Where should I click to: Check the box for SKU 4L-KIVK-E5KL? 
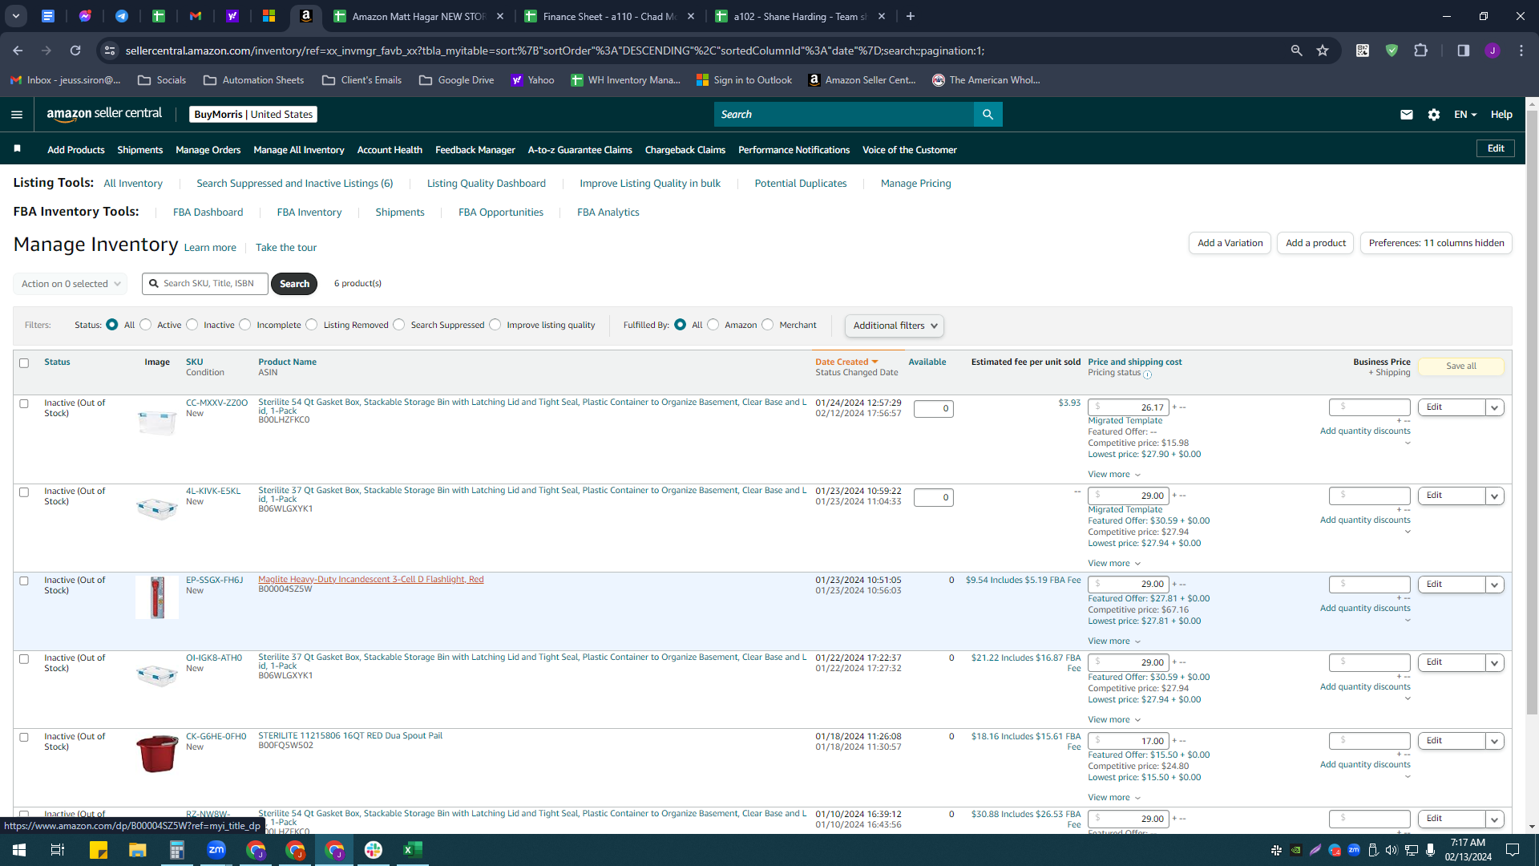pyautogui.click(x=24, y=492)
